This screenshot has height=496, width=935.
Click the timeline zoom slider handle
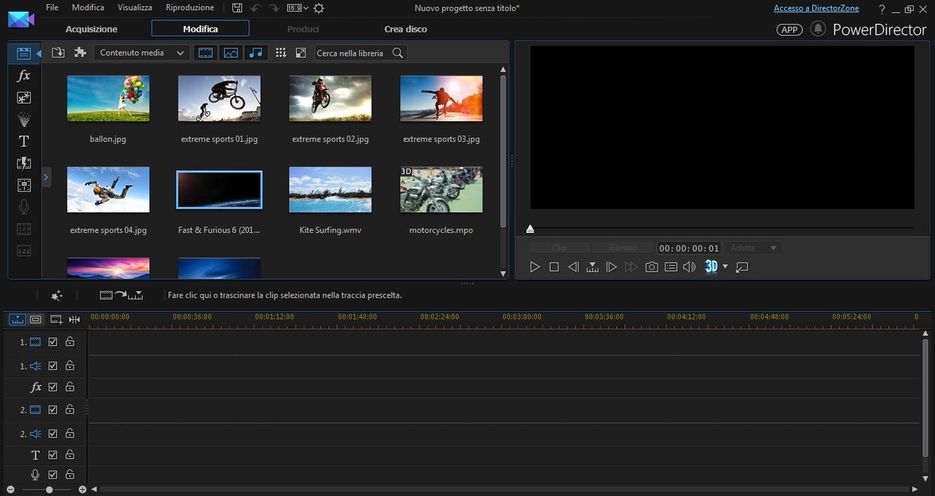(x=49, y=489)
